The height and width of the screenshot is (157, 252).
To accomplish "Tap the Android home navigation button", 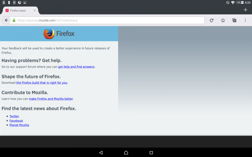I will tap(126, 153).
